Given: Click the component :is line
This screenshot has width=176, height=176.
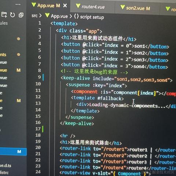Looking at the screenshot, I should coord(124,93).
